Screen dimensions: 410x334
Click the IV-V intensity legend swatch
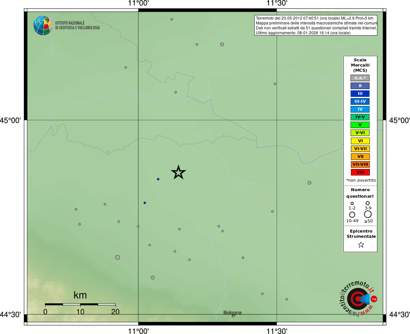click(x=360, y=117)
